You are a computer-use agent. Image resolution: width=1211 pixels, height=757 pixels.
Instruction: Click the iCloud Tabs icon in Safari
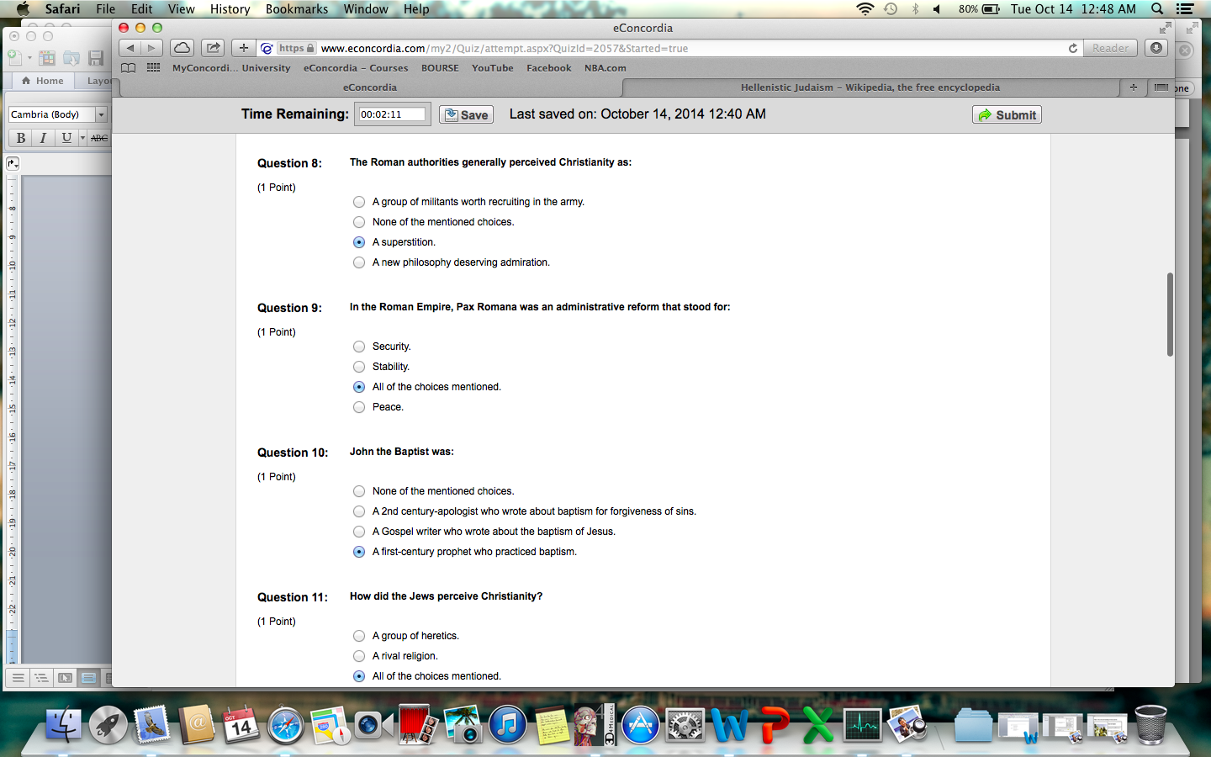[182, 48]
